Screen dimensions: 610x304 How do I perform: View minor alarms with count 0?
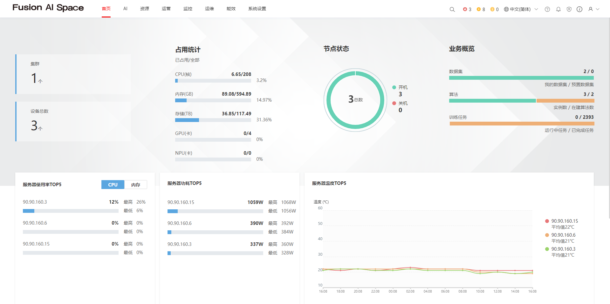[494, 9]
